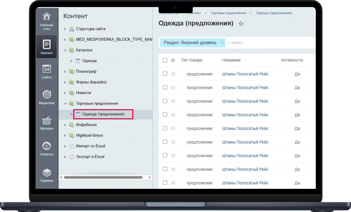The height and width of the screenshot is (212, 351).
Task: Add page to favorites with star icon
Action: click(241, 24)
